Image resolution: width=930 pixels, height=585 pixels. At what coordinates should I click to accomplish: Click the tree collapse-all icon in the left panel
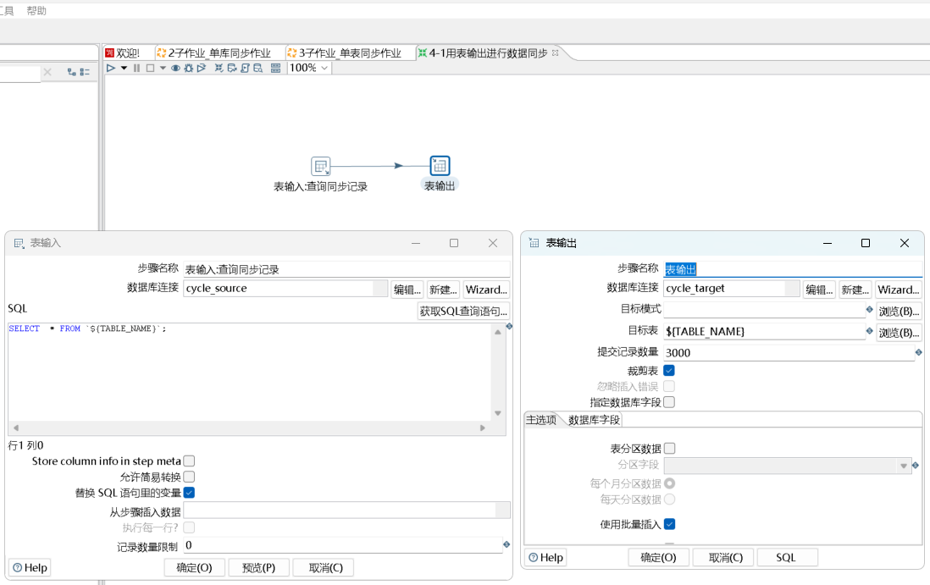[x=85, y=72]
